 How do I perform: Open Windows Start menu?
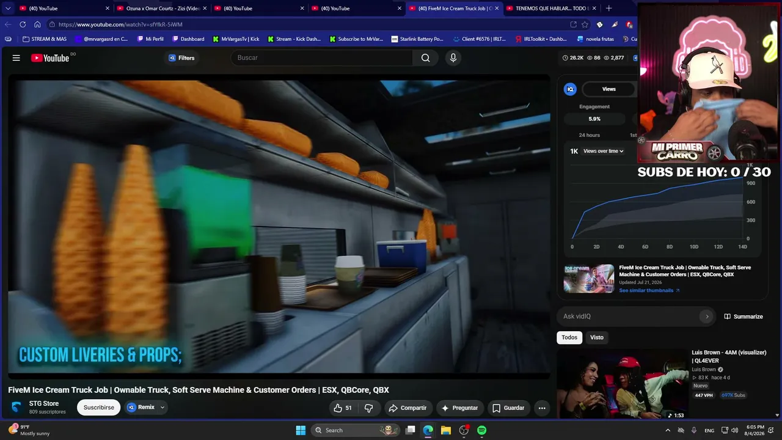tap(301, 430)
